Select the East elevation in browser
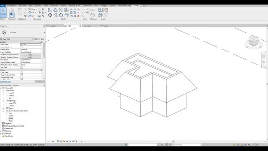Screen dimensions: 268x151 (10, 113)
